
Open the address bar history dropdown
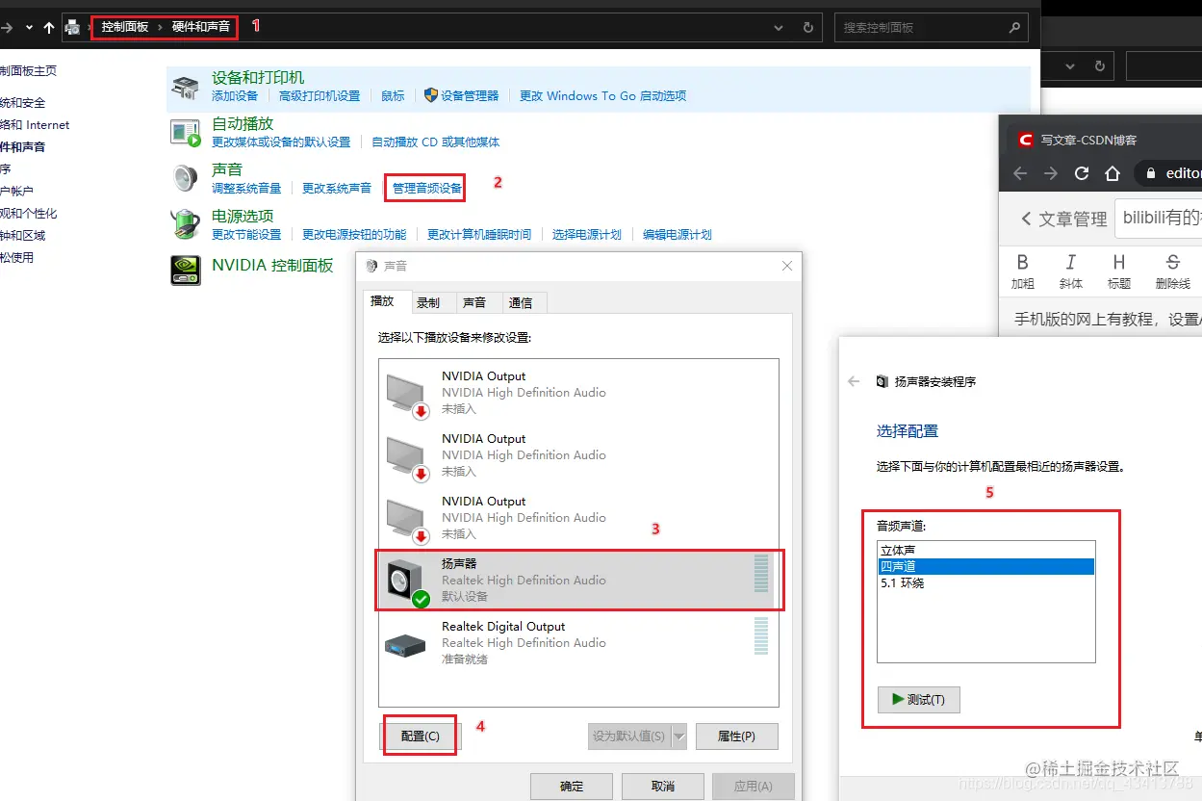(x=779, y=28)
